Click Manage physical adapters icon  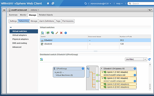[x=48, y=33]
